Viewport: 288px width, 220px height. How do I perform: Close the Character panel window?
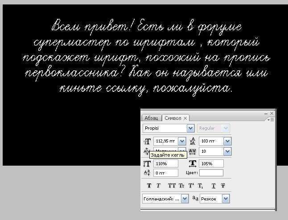pos(272,114)
